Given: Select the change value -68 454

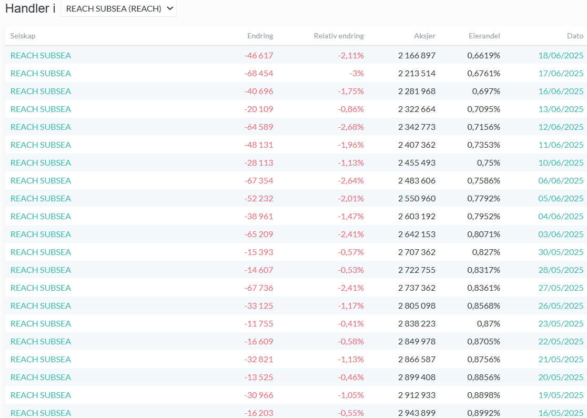Looking at the screenshot, I should [259, 73].
